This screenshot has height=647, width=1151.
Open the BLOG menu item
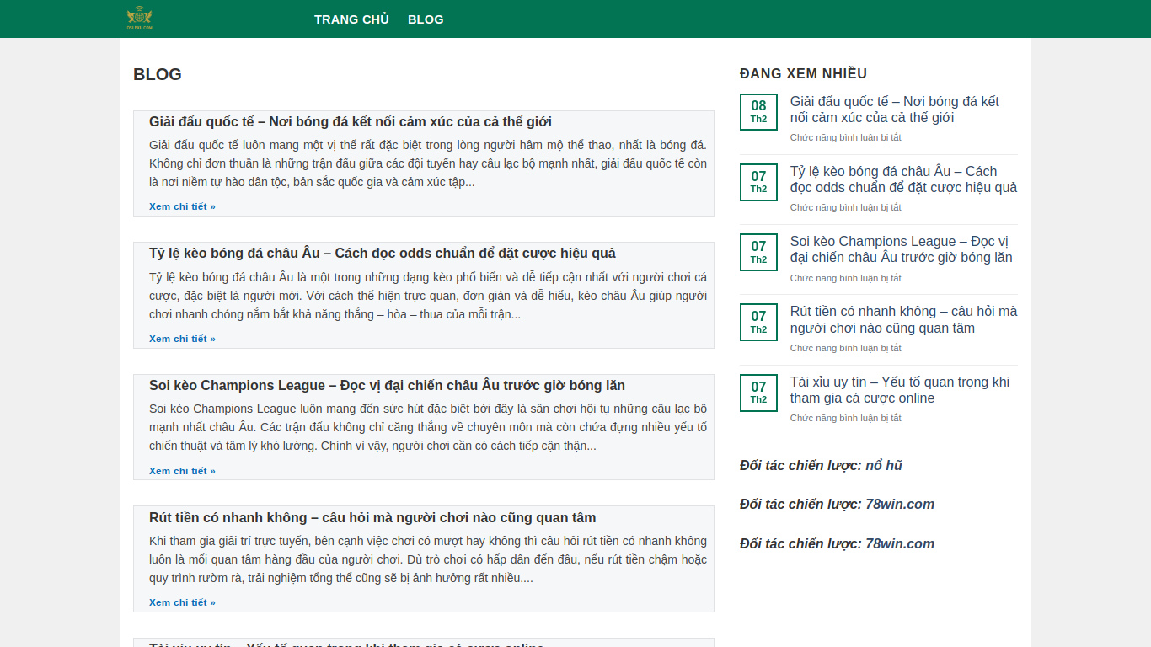426,19
